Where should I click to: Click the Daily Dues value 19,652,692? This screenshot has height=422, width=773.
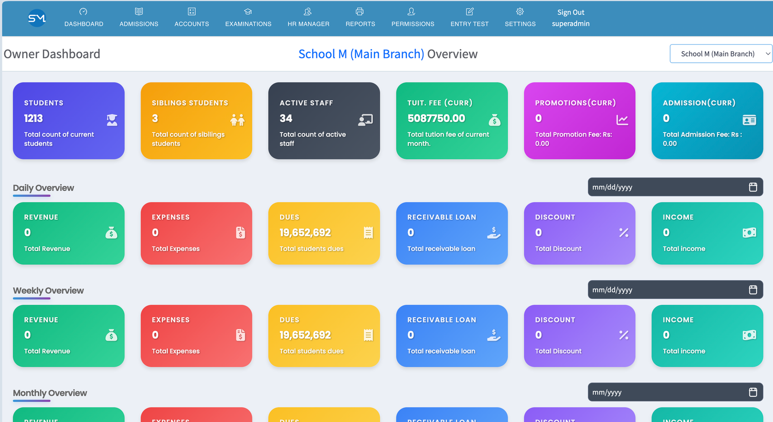(x=305, y=233)
